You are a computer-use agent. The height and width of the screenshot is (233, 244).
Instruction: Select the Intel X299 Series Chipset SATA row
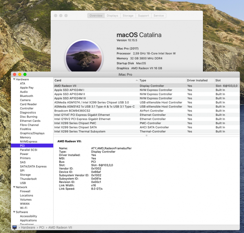146,127
